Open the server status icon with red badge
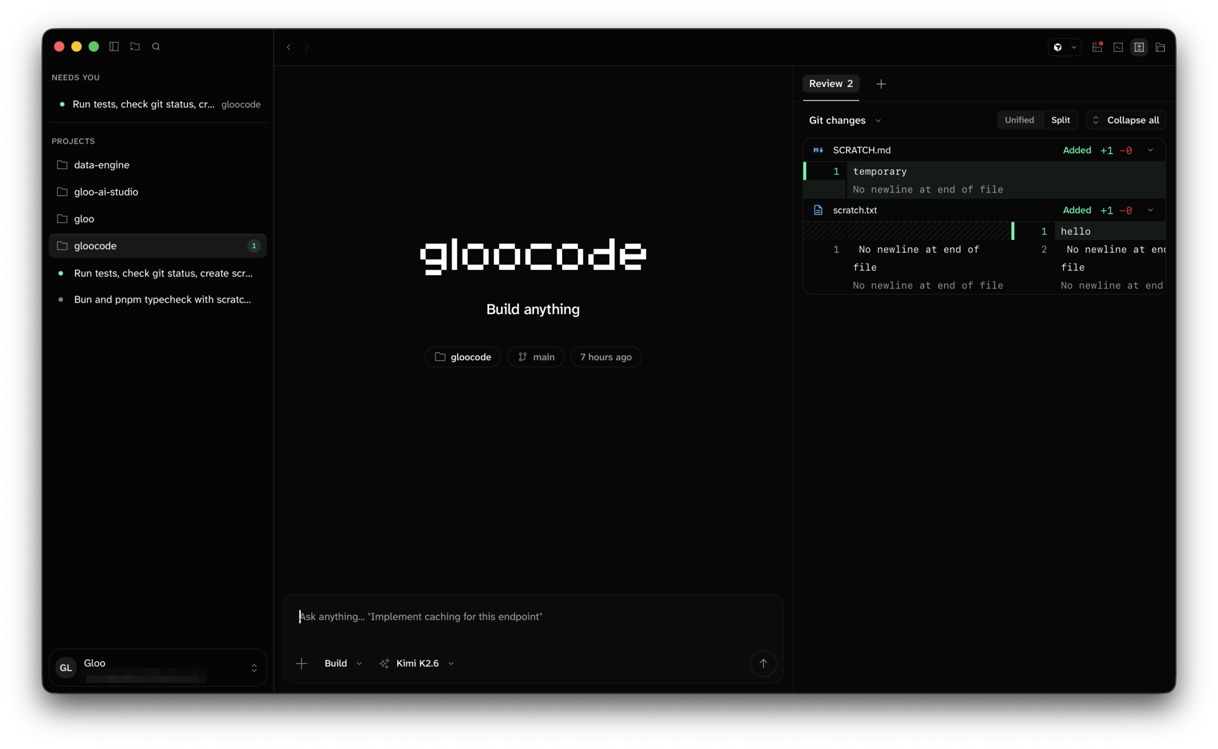 (x=1097, y=47)
